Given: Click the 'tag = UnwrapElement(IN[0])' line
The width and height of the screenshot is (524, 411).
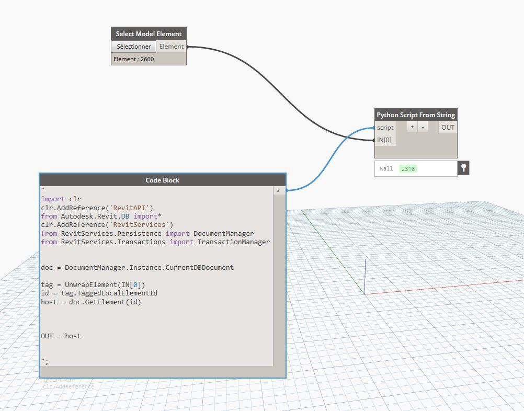Looking at the screenshot, I should pyautogui.click(x=93, y=284).
